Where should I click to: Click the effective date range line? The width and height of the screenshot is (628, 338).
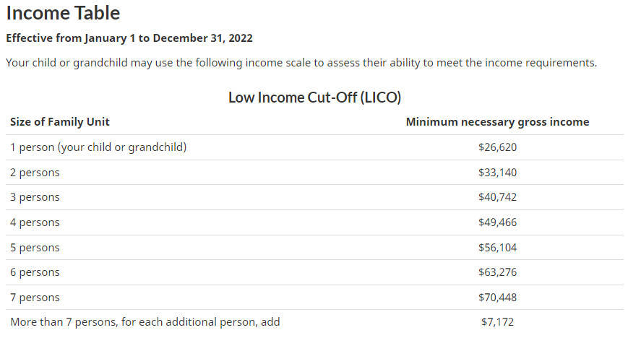click(x=129, y=38)
